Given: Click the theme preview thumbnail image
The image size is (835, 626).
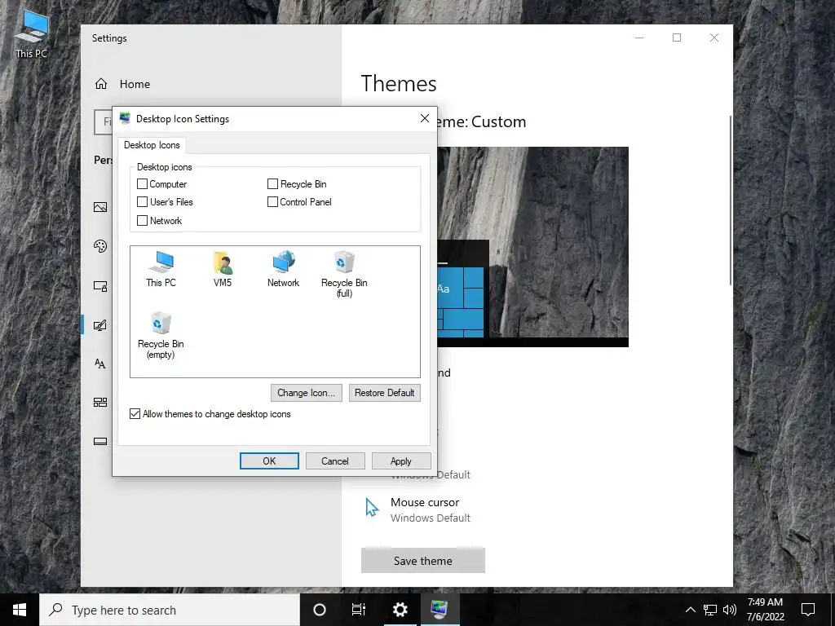Looking at the screenshot, I should (532, 247).
